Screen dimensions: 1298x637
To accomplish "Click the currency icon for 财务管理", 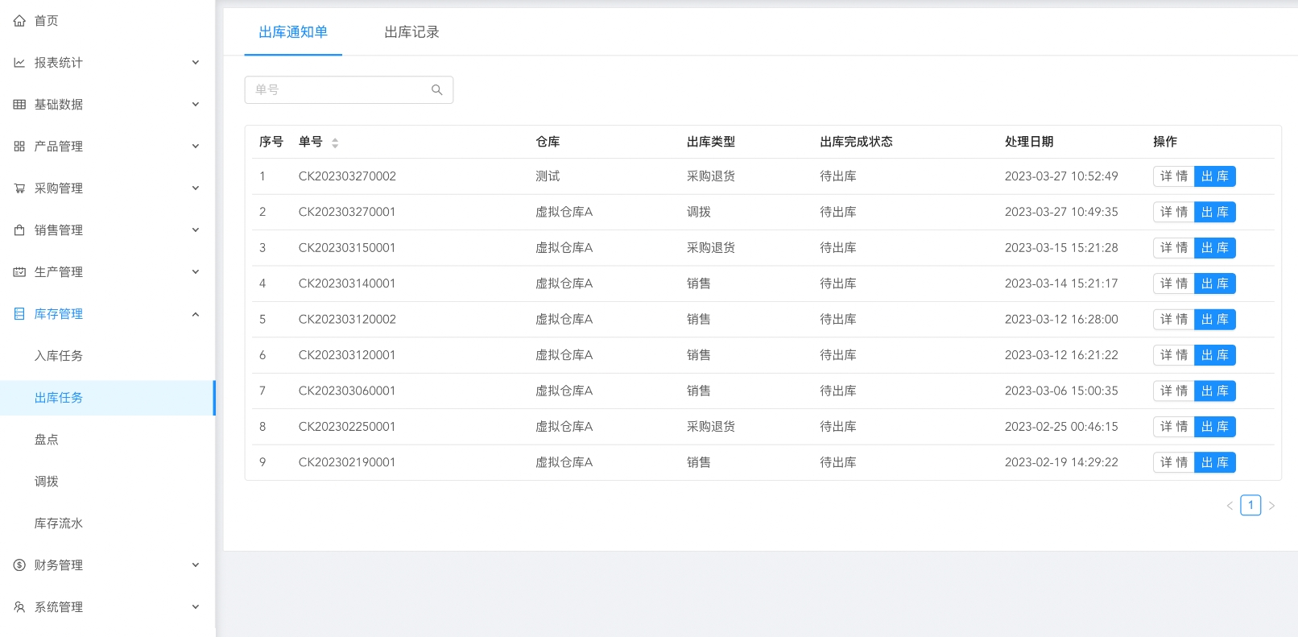I will pyautogui.click(x=19, y=565).
